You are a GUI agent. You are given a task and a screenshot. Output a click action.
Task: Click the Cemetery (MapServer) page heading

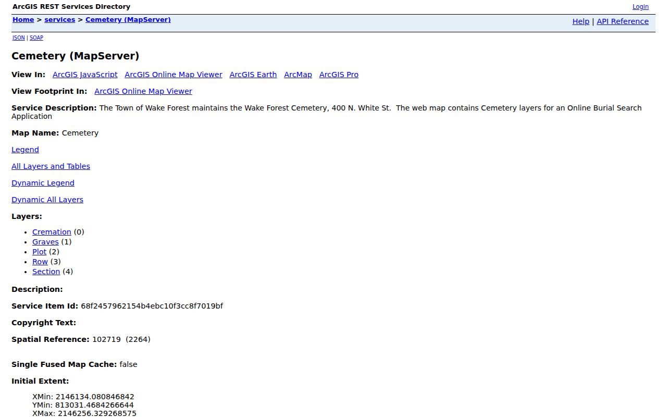[76, 56]
